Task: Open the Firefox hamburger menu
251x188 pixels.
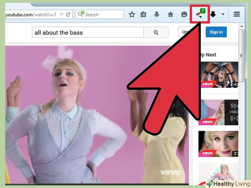Action: pyautogui.click(x=237, y=14)
